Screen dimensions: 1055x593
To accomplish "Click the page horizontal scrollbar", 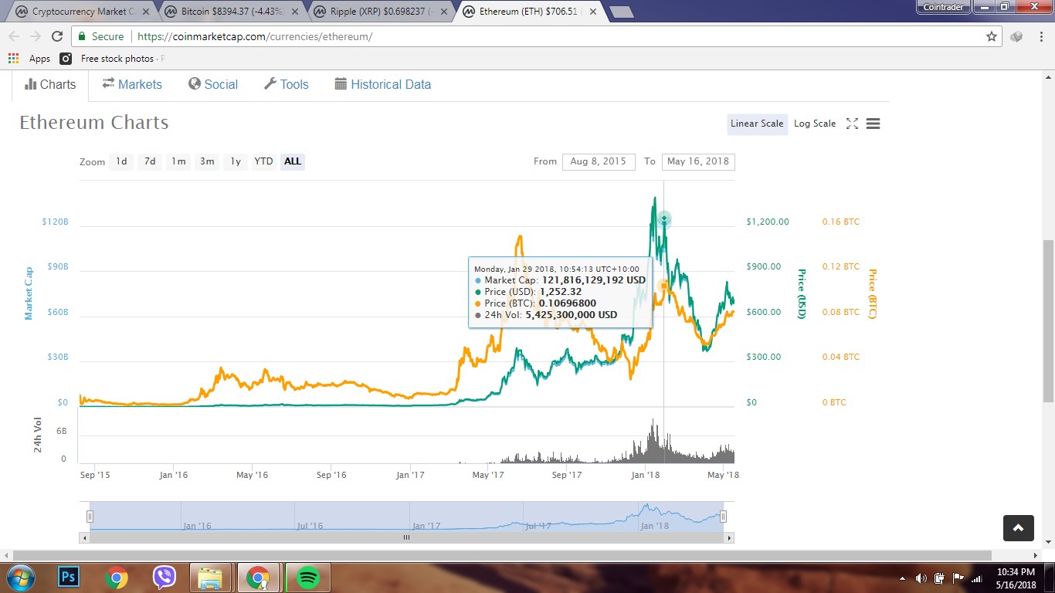I will pos(502,555).
